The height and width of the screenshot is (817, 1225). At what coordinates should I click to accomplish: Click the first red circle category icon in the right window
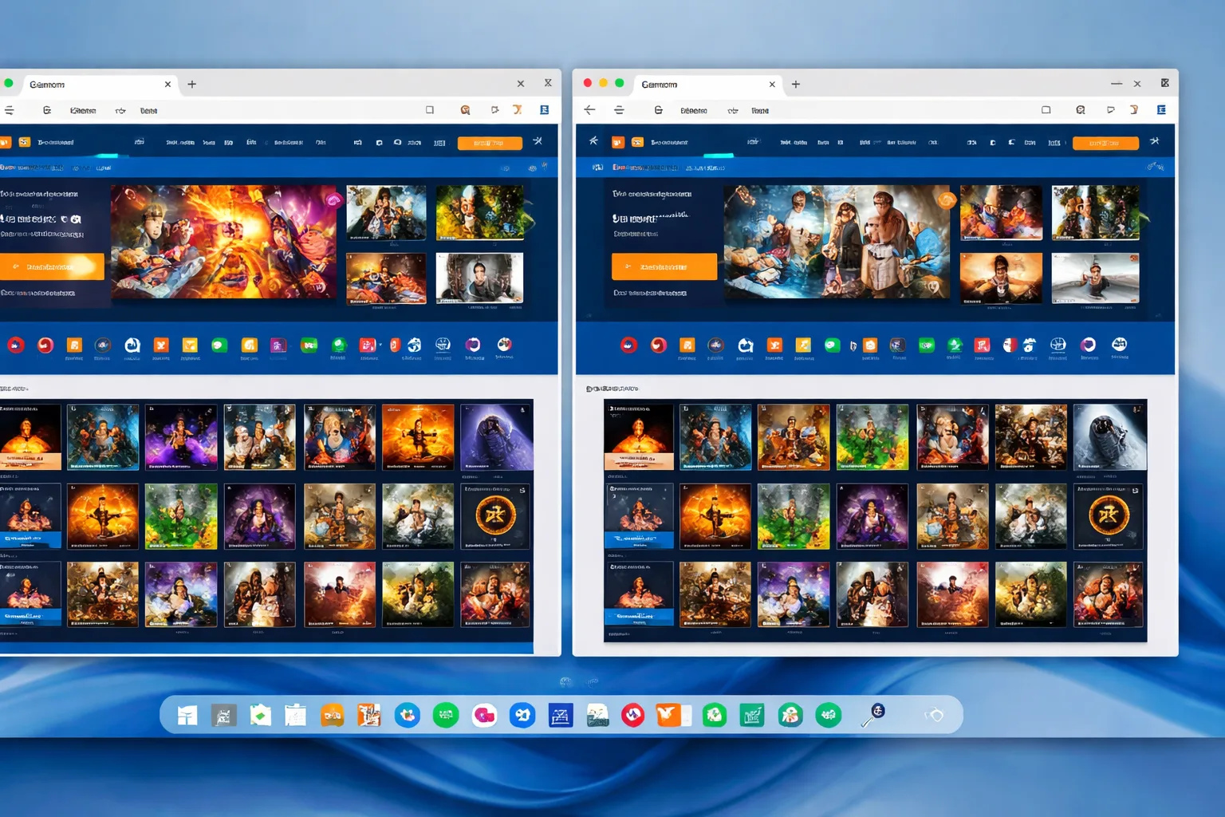pos(628,345)
